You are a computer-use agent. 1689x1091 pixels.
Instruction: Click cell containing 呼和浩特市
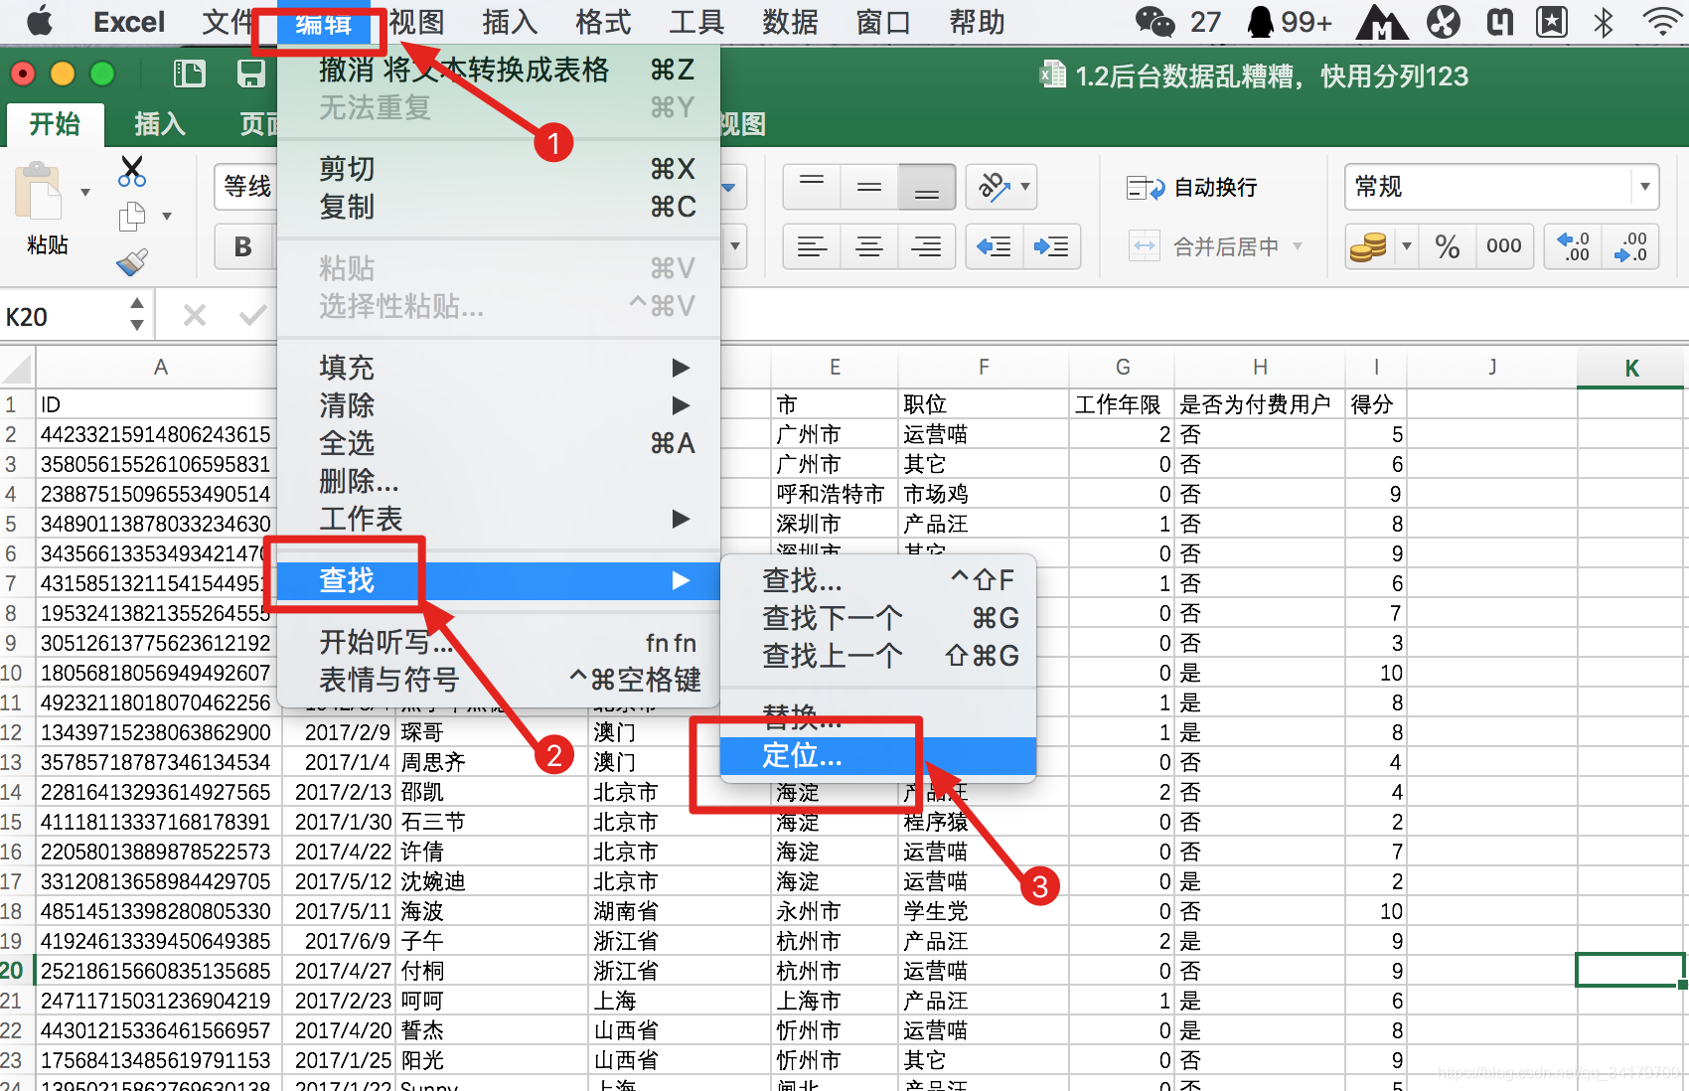[835, 494]
